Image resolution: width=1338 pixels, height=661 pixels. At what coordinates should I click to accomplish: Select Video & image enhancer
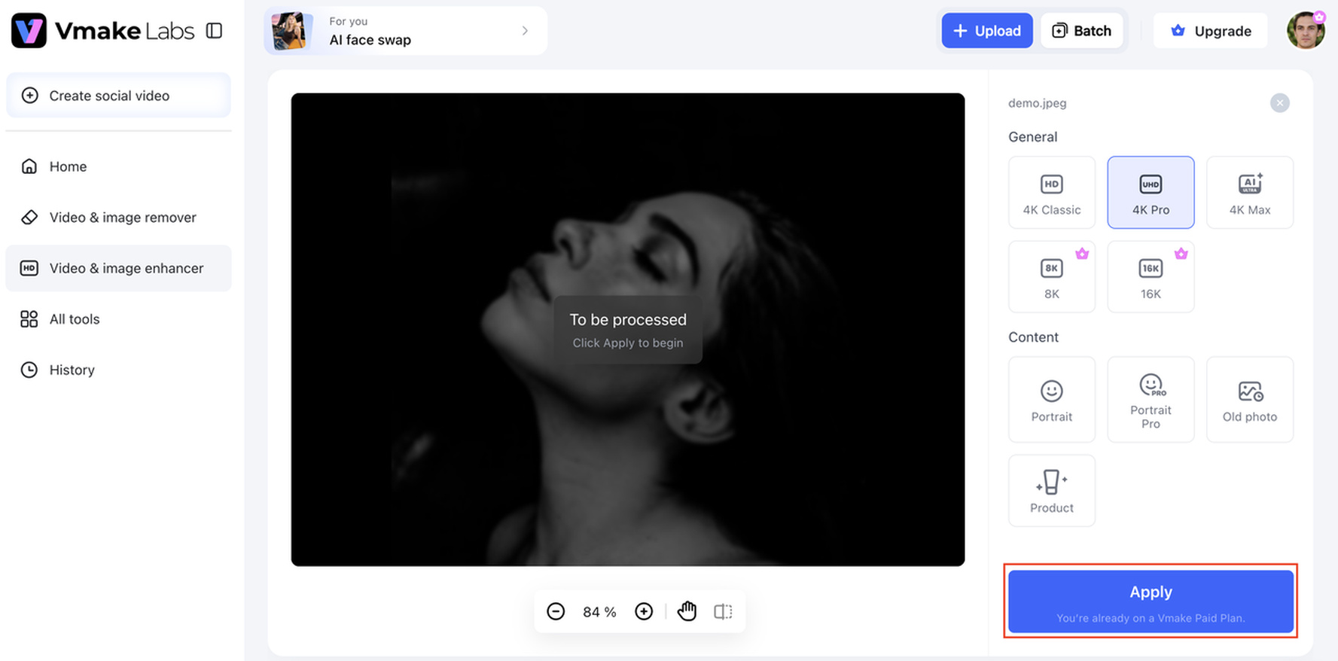pos(118,268)
